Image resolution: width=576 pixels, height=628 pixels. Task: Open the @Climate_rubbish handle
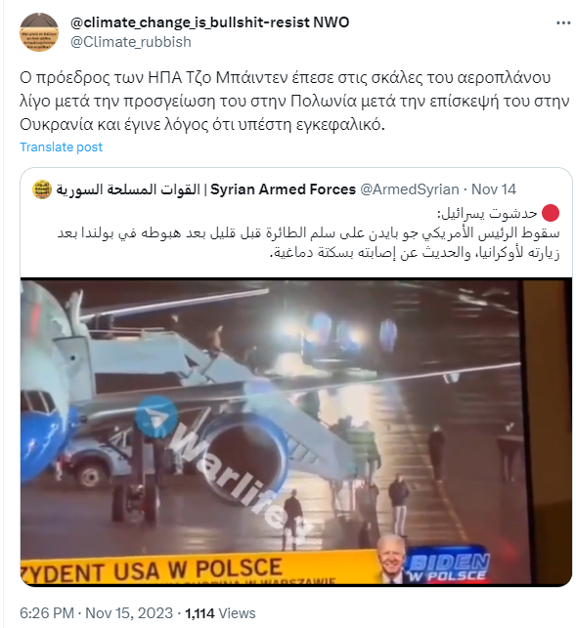(131, 42)
